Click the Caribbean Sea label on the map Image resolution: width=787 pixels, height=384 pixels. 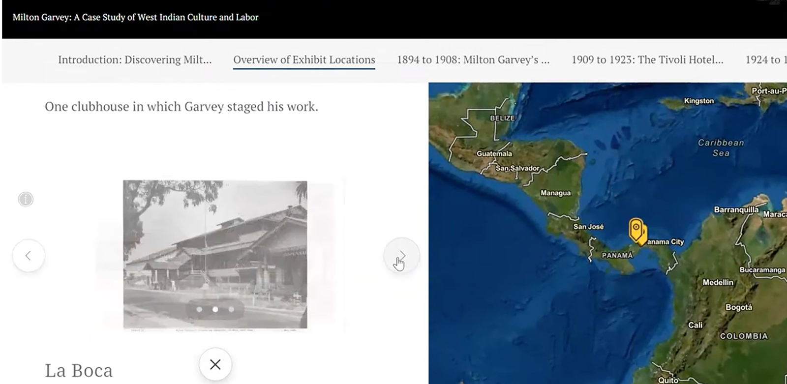click(721, 148)
